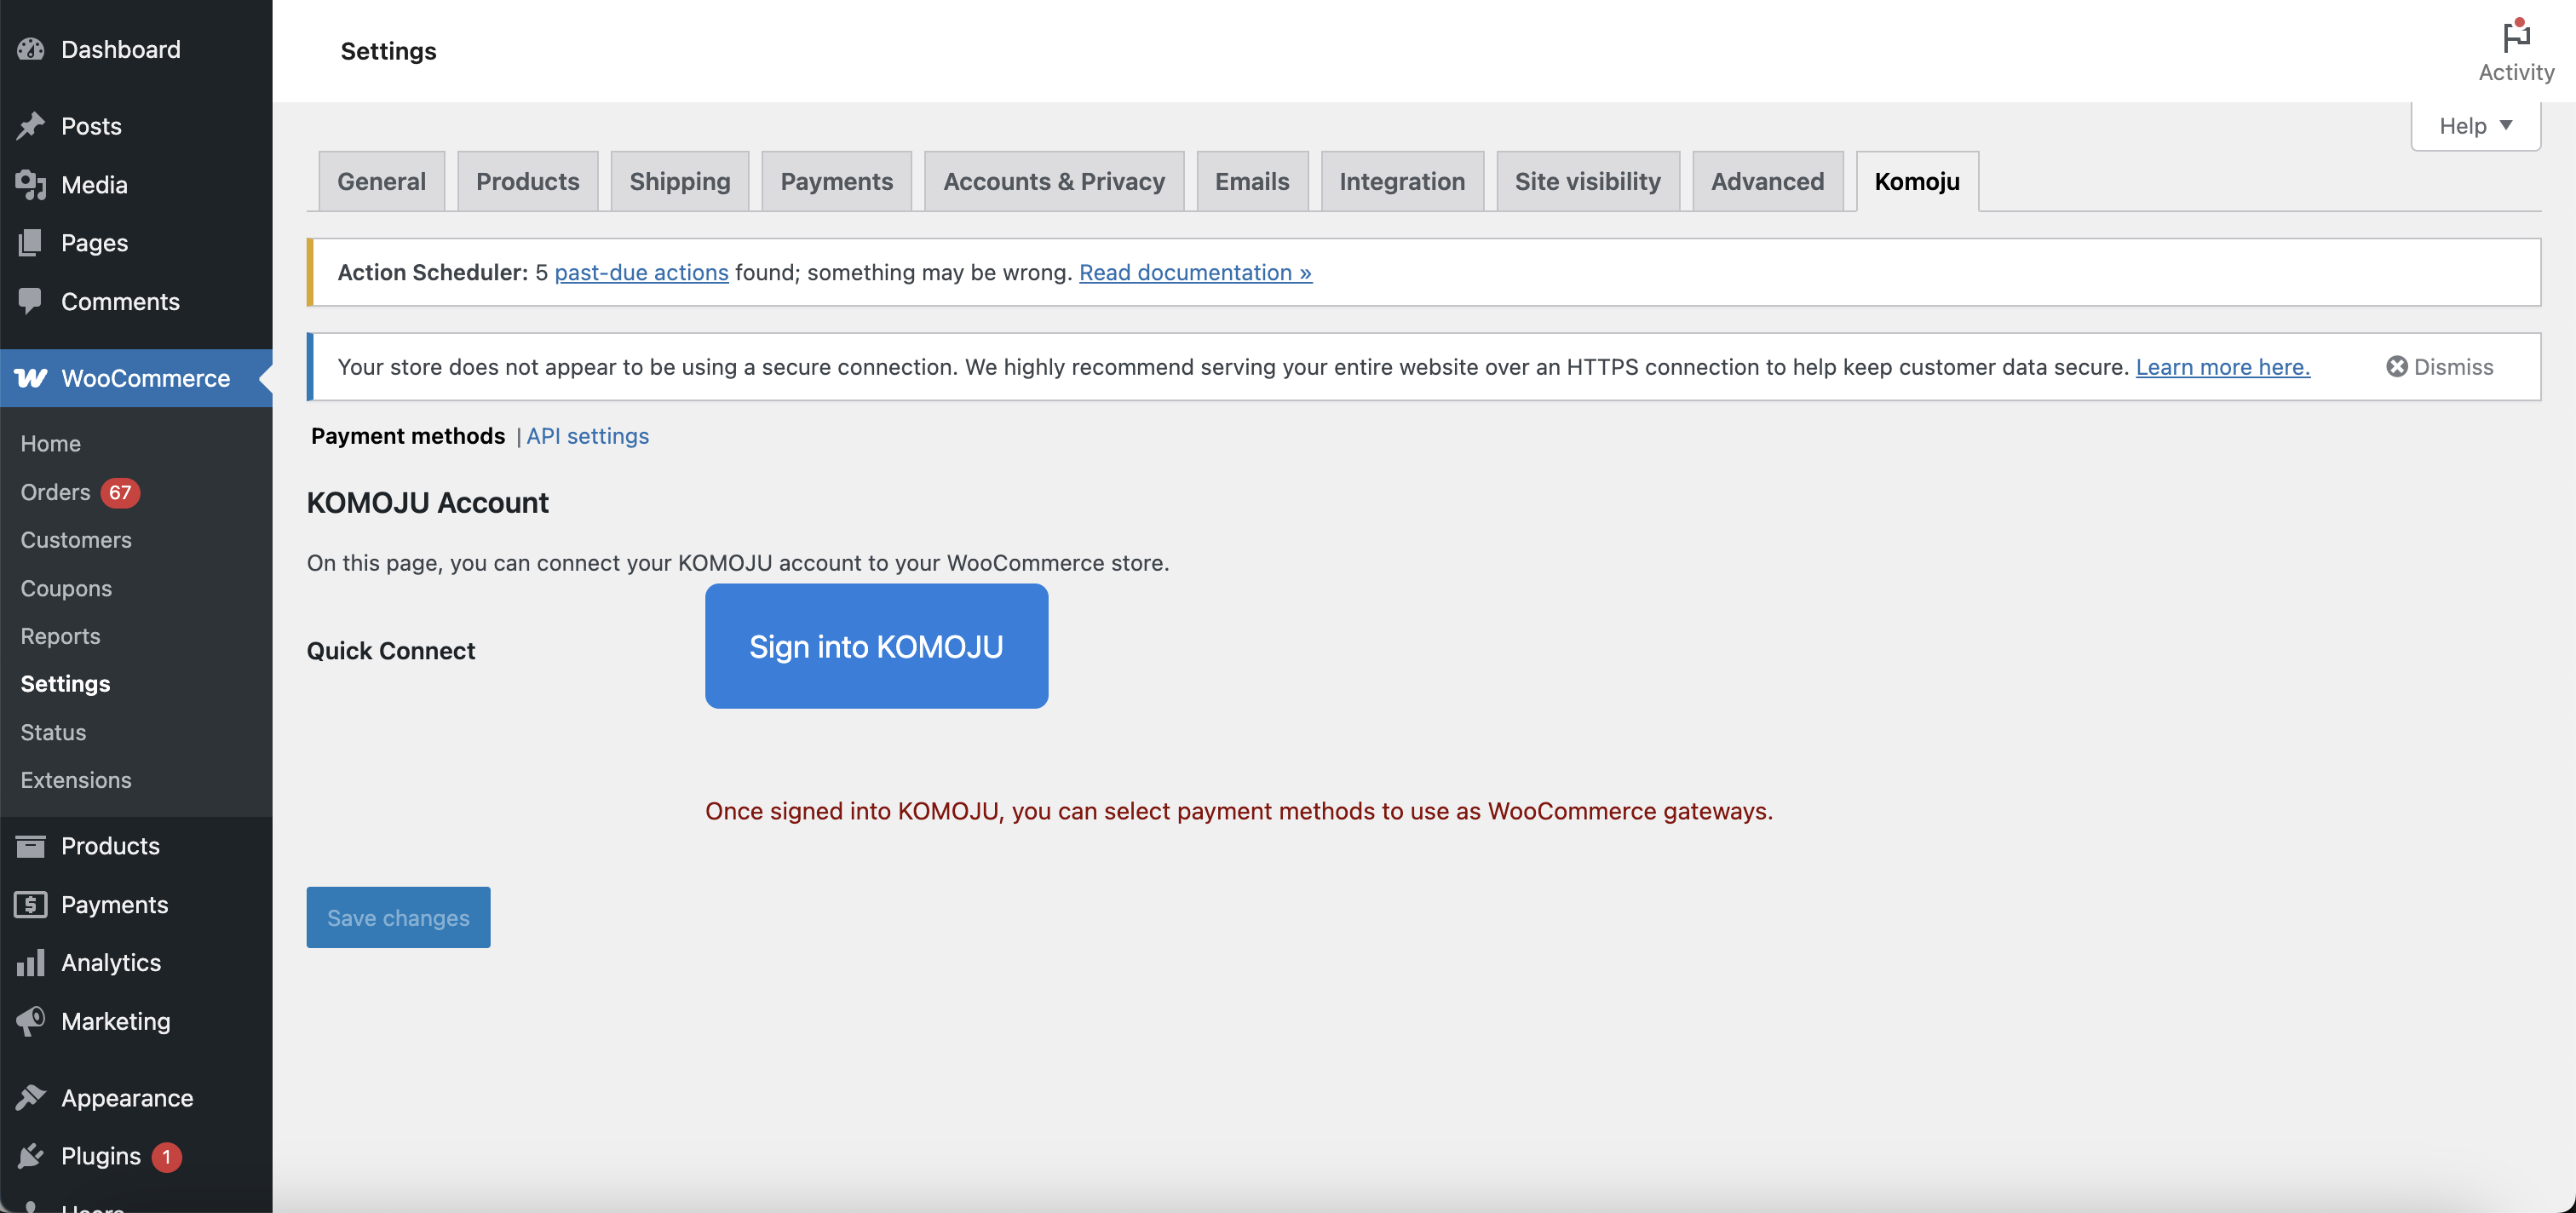Screen dimensions: 2576x1213
Task: Follow the past-due actions link
Action: 641,272
